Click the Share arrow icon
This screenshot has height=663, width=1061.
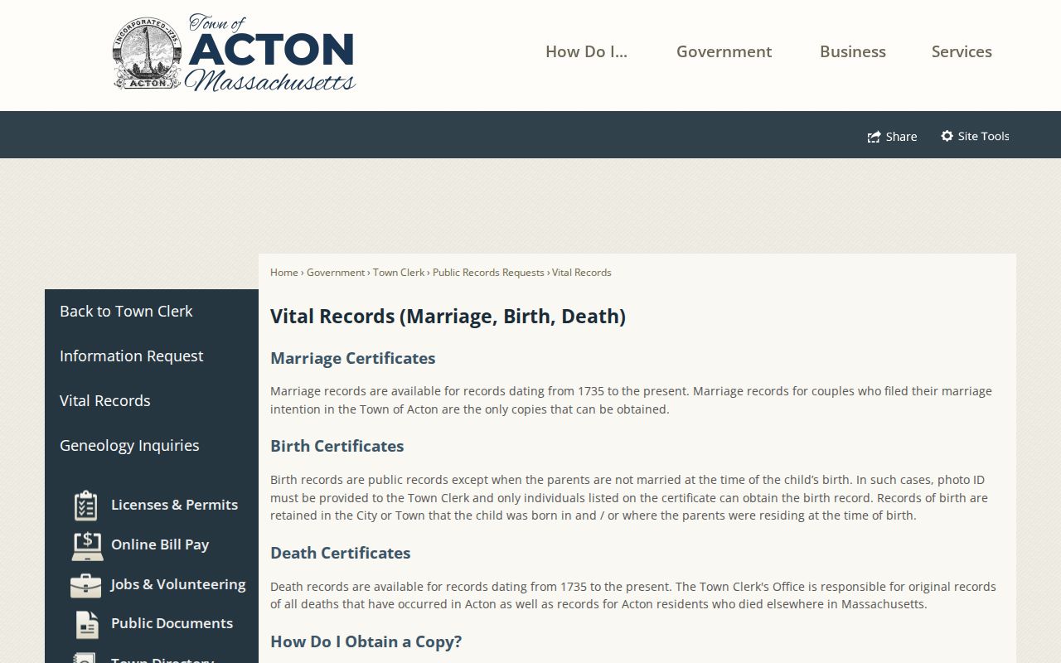pyautogui.click(x=874, y=137)
